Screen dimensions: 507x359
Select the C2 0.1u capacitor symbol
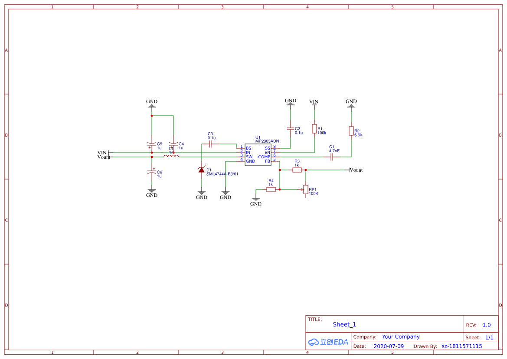point(290,129)
